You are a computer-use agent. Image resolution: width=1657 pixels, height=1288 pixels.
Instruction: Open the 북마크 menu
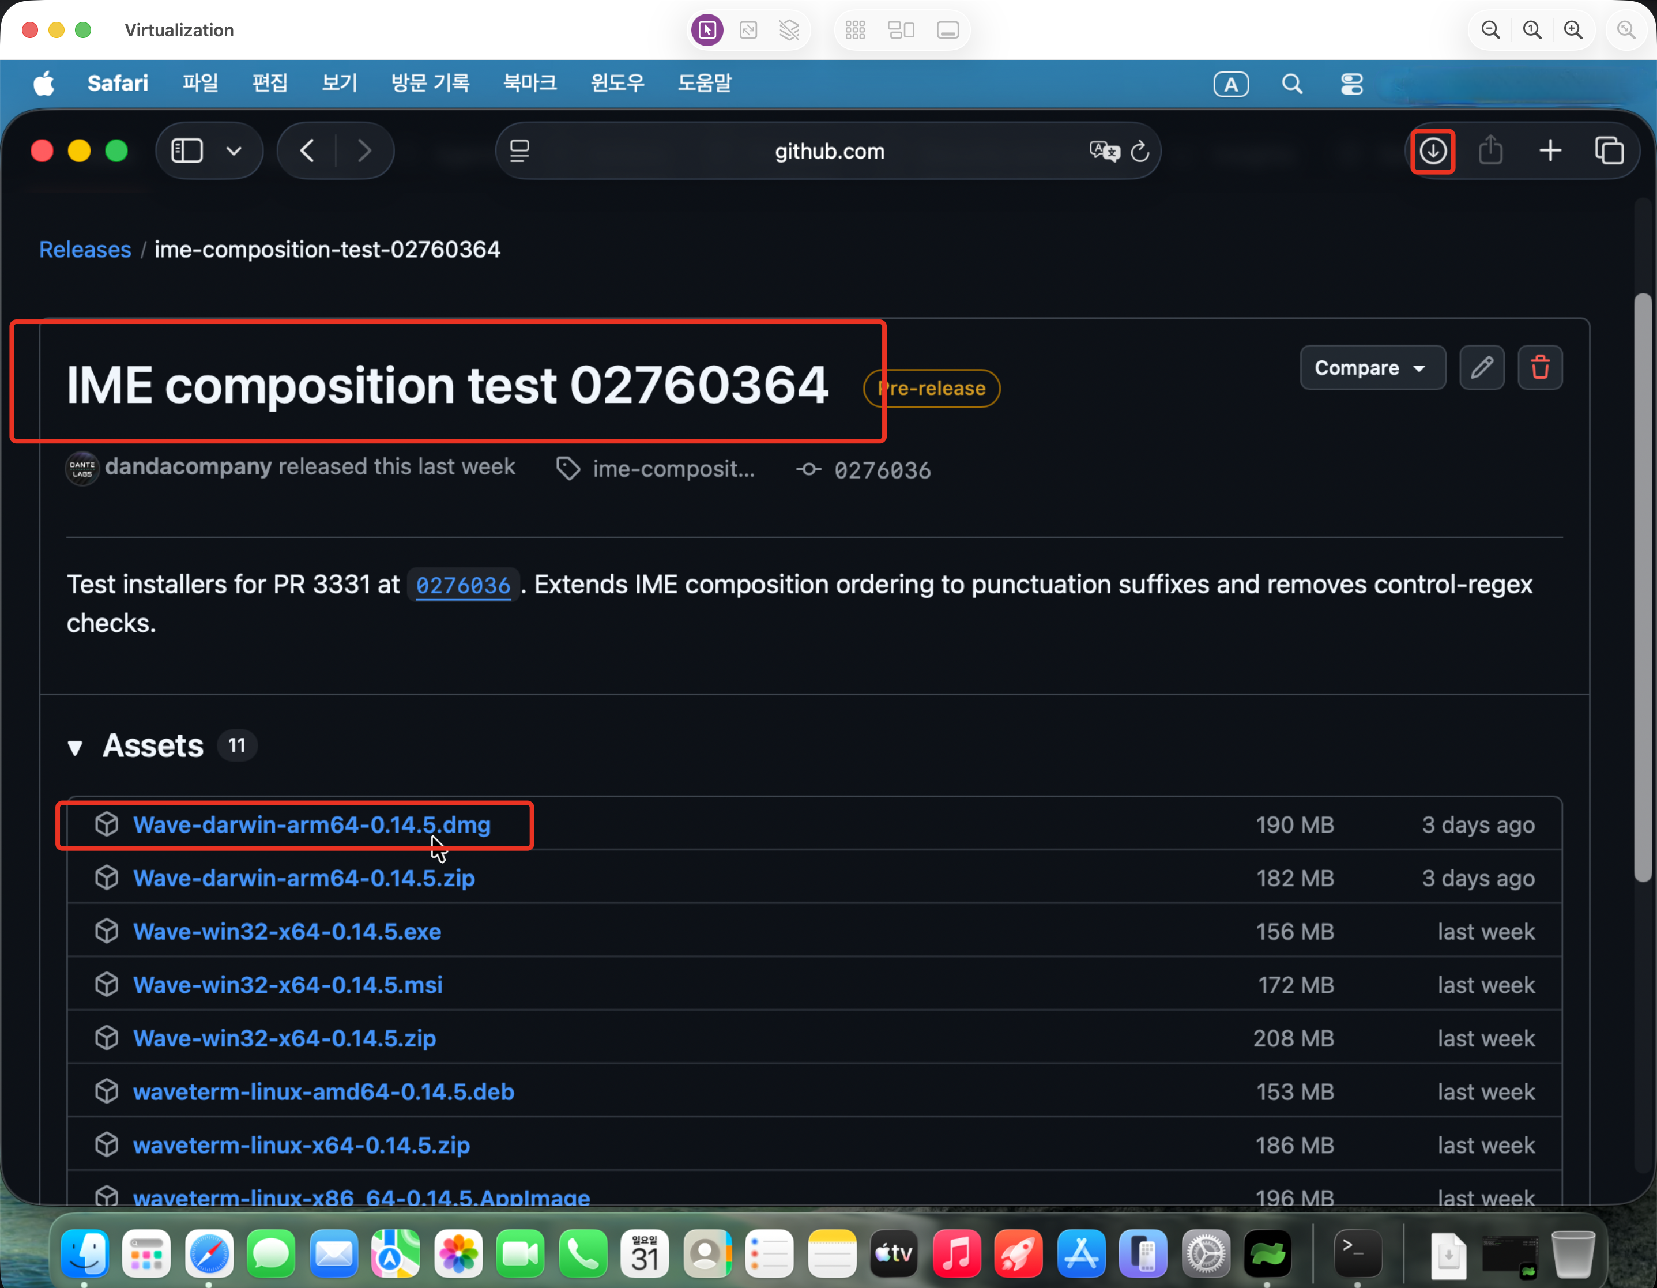tap(530, 84)
